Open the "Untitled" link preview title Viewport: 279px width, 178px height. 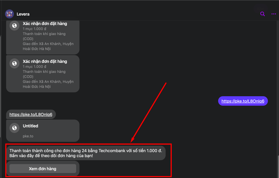[x=30, y=126]
